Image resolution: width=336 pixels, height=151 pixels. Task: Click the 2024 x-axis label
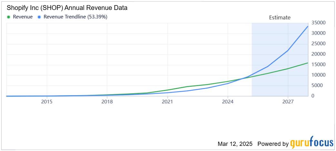[228, 102]
